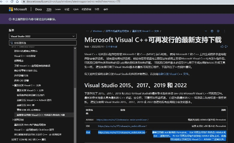The width and height of the screenshot is (234, 143).
Task: Open the child 重新分发 Visual C++ 文件 sidebar page
Action: (30, 90)
